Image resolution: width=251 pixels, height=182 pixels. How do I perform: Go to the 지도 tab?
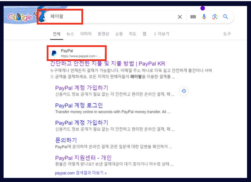pos(133,34)
